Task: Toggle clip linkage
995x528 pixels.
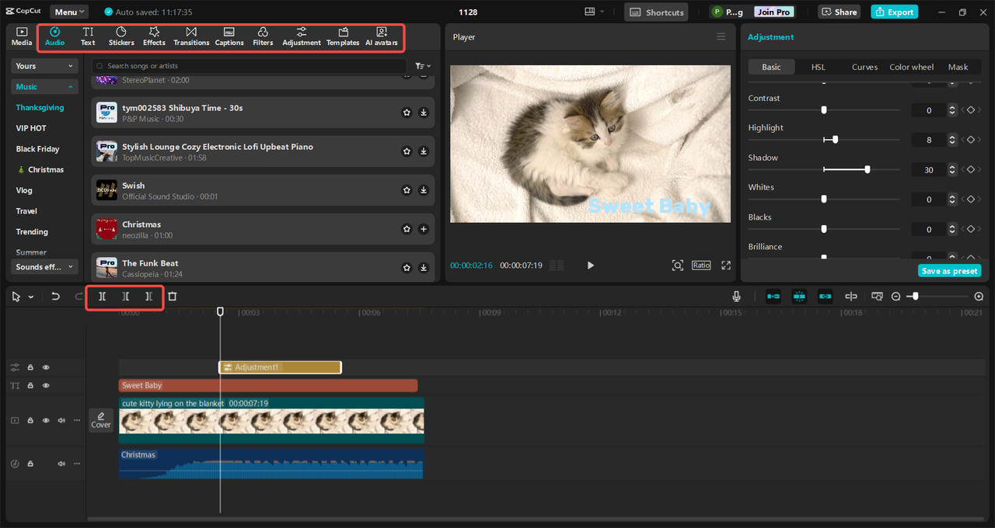Action: [x=825, y=297]
